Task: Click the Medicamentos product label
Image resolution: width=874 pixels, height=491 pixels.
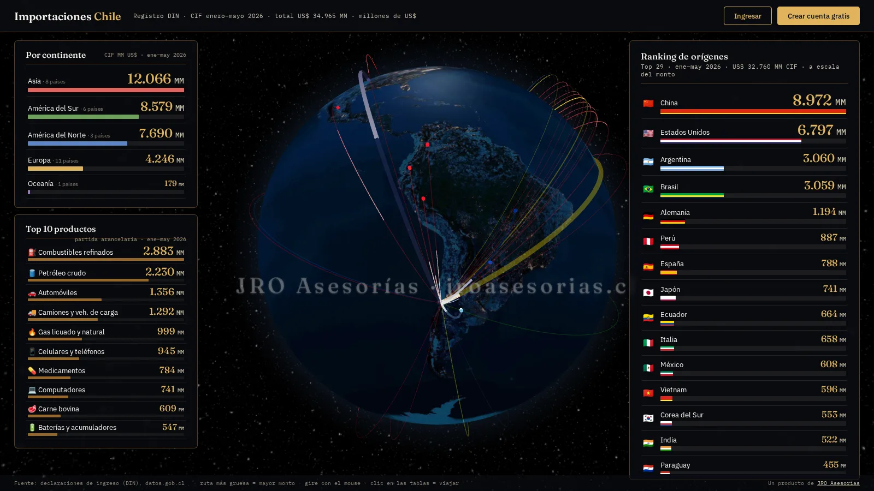Action: click(x=62, y=371)
